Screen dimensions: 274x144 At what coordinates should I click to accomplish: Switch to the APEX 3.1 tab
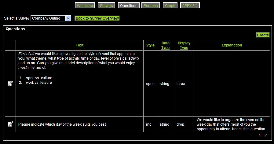(190, 6)
